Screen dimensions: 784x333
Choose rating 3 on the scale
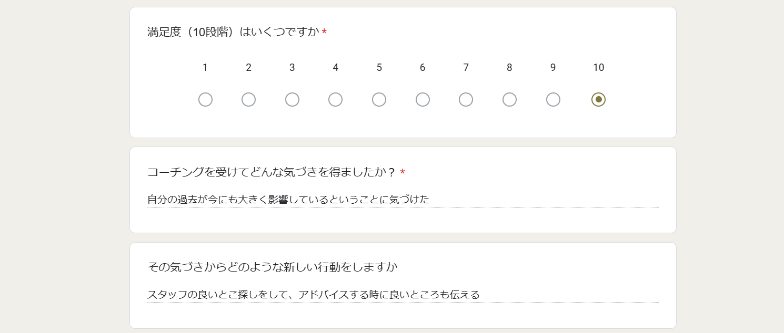(x=292, y=99)
